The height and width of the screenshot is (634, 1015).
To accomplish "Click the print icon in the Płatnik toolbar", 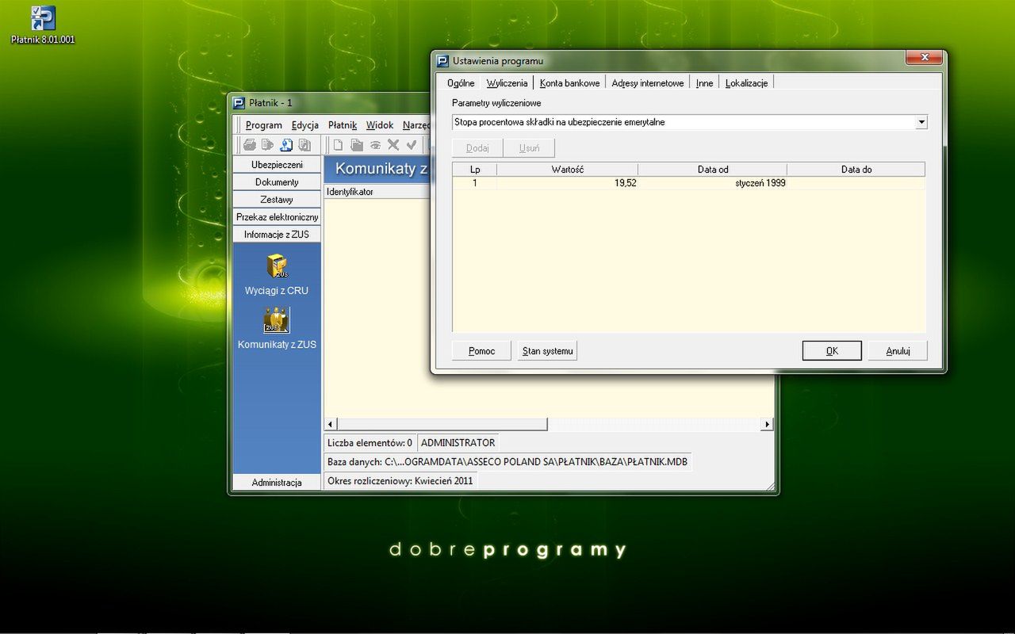I will tap(250, 145).
